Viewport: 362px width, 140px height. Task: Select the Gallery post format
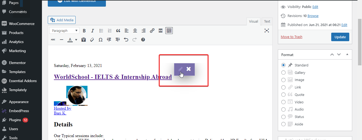(283, 73)
